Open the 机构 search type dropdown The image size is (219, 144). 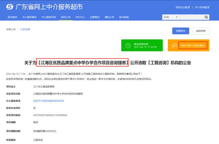point(171,17)
